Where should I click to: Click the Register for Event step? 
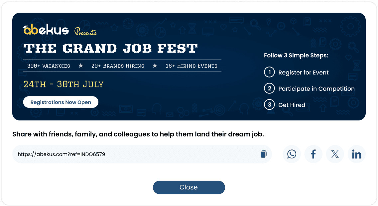303,72
